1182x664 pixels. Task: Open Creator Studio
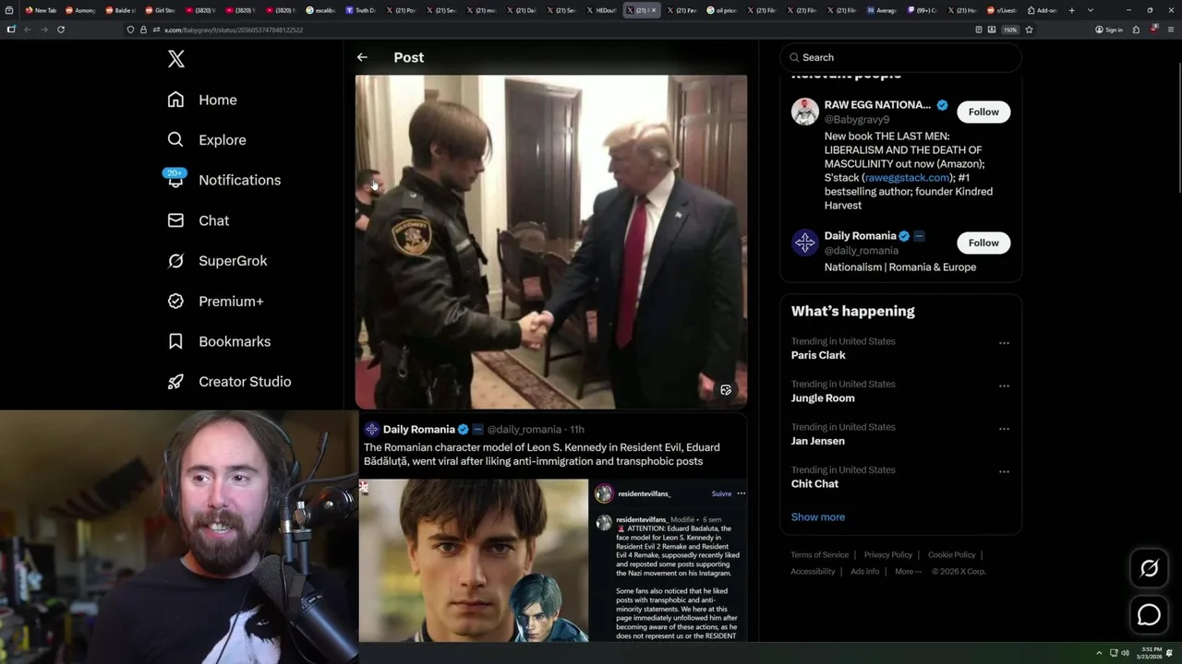coord(229,382)
